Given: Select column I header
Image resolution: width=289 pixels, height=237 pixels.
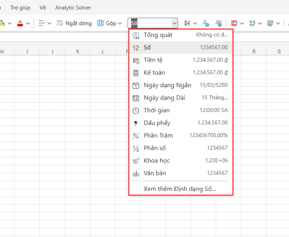Looking at the screenshot, I should [x=27, y=52].
